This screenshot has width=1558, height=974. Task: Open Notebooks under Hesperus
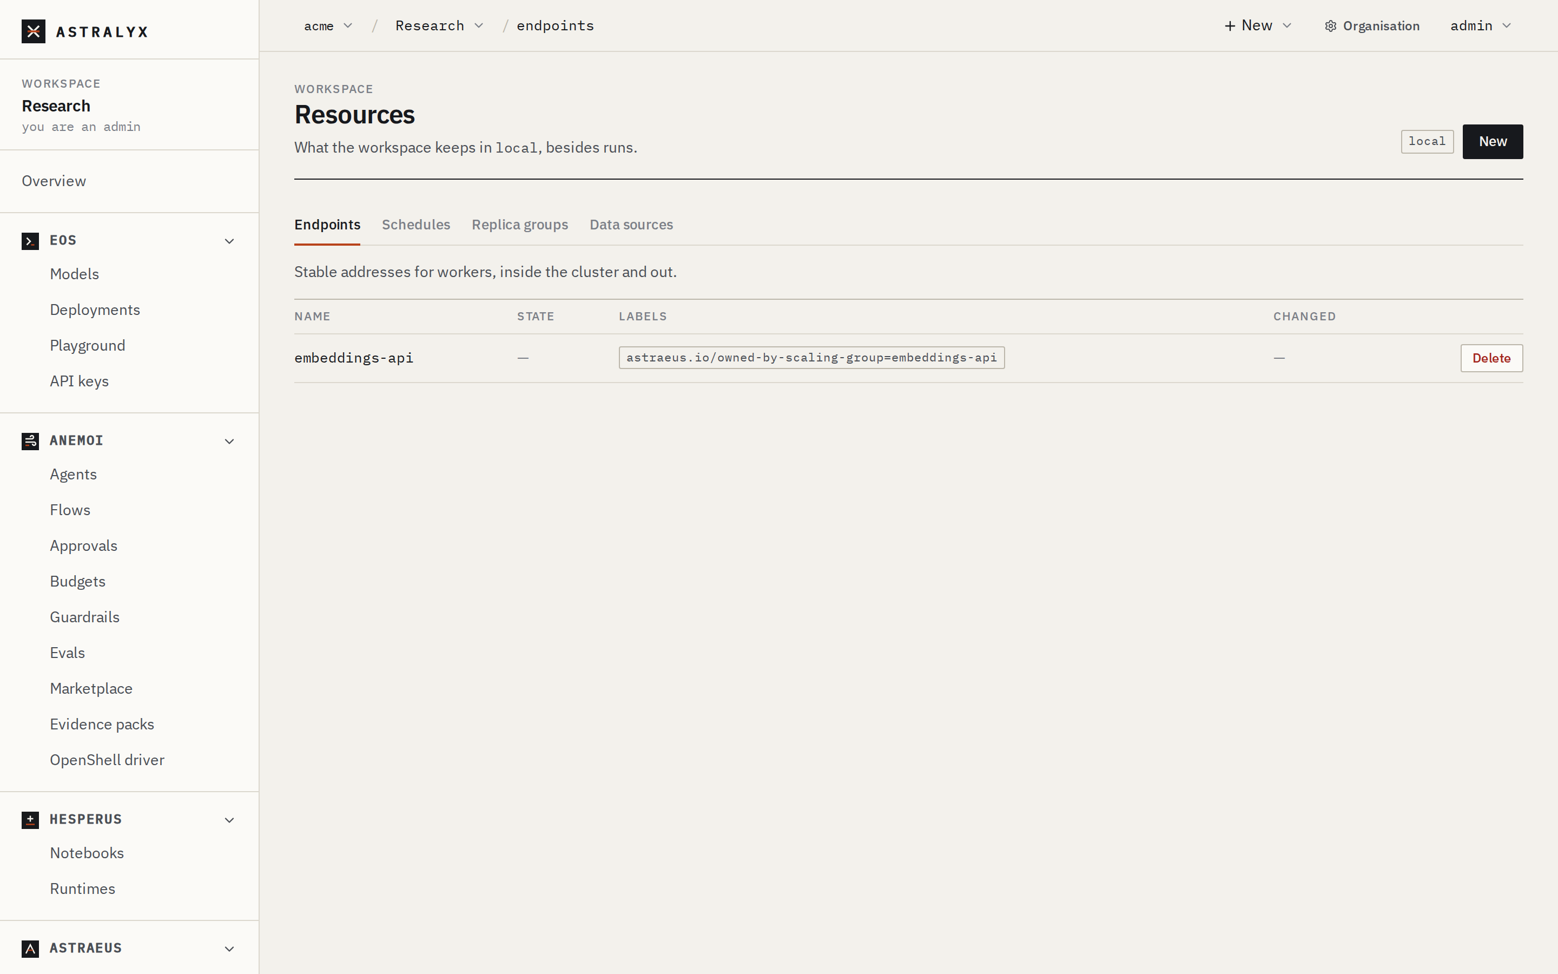87,853
